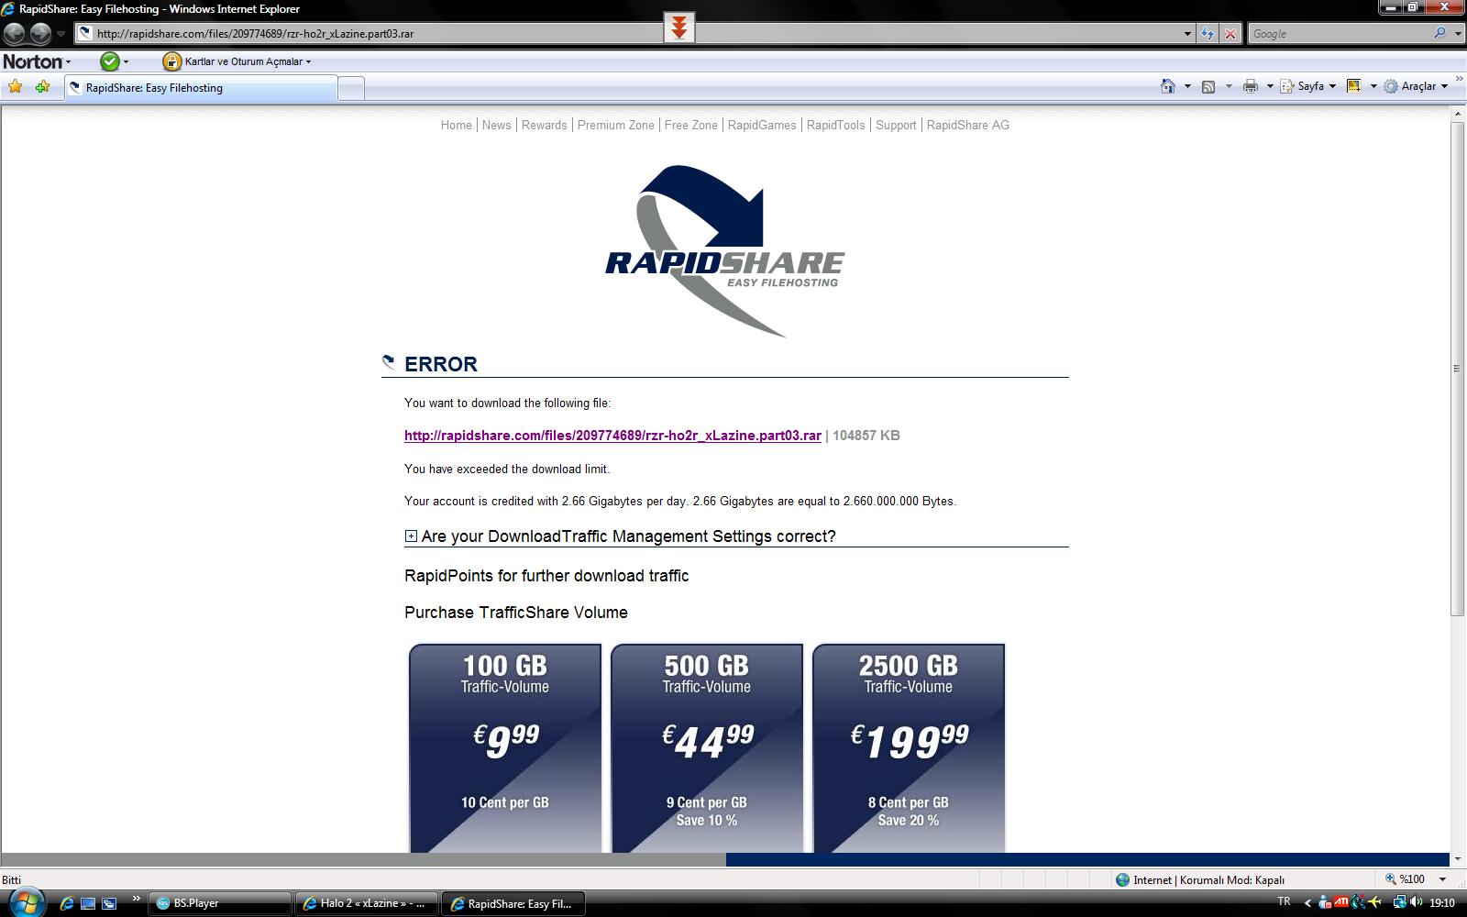The height and width of the screenshot is (917, 1467).
Task: Click the Refresh page icon
Action: pos(1208,34)
